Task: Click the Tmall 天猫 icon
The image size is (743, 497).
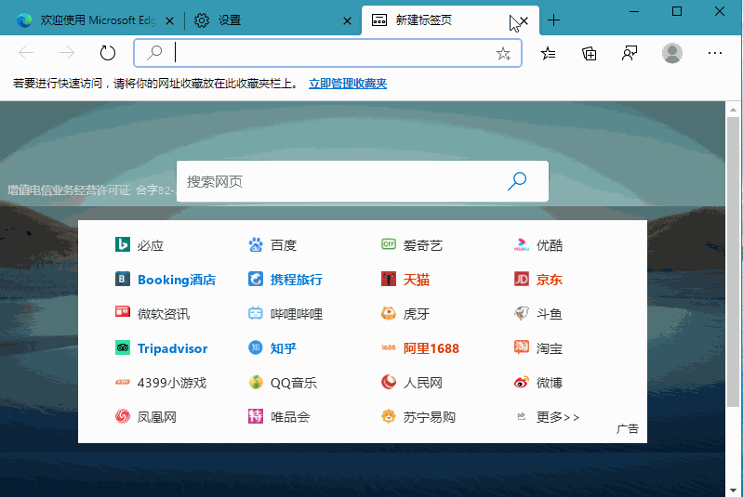Action: coord(389,279)
